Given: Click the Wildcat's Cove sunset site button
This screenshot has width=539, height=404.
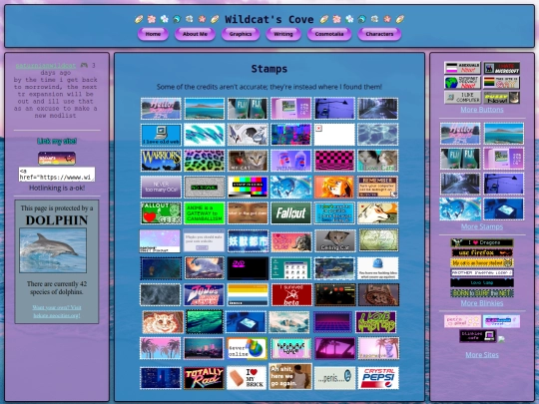Looking at the screenshot, I should (x=57, y=159).
